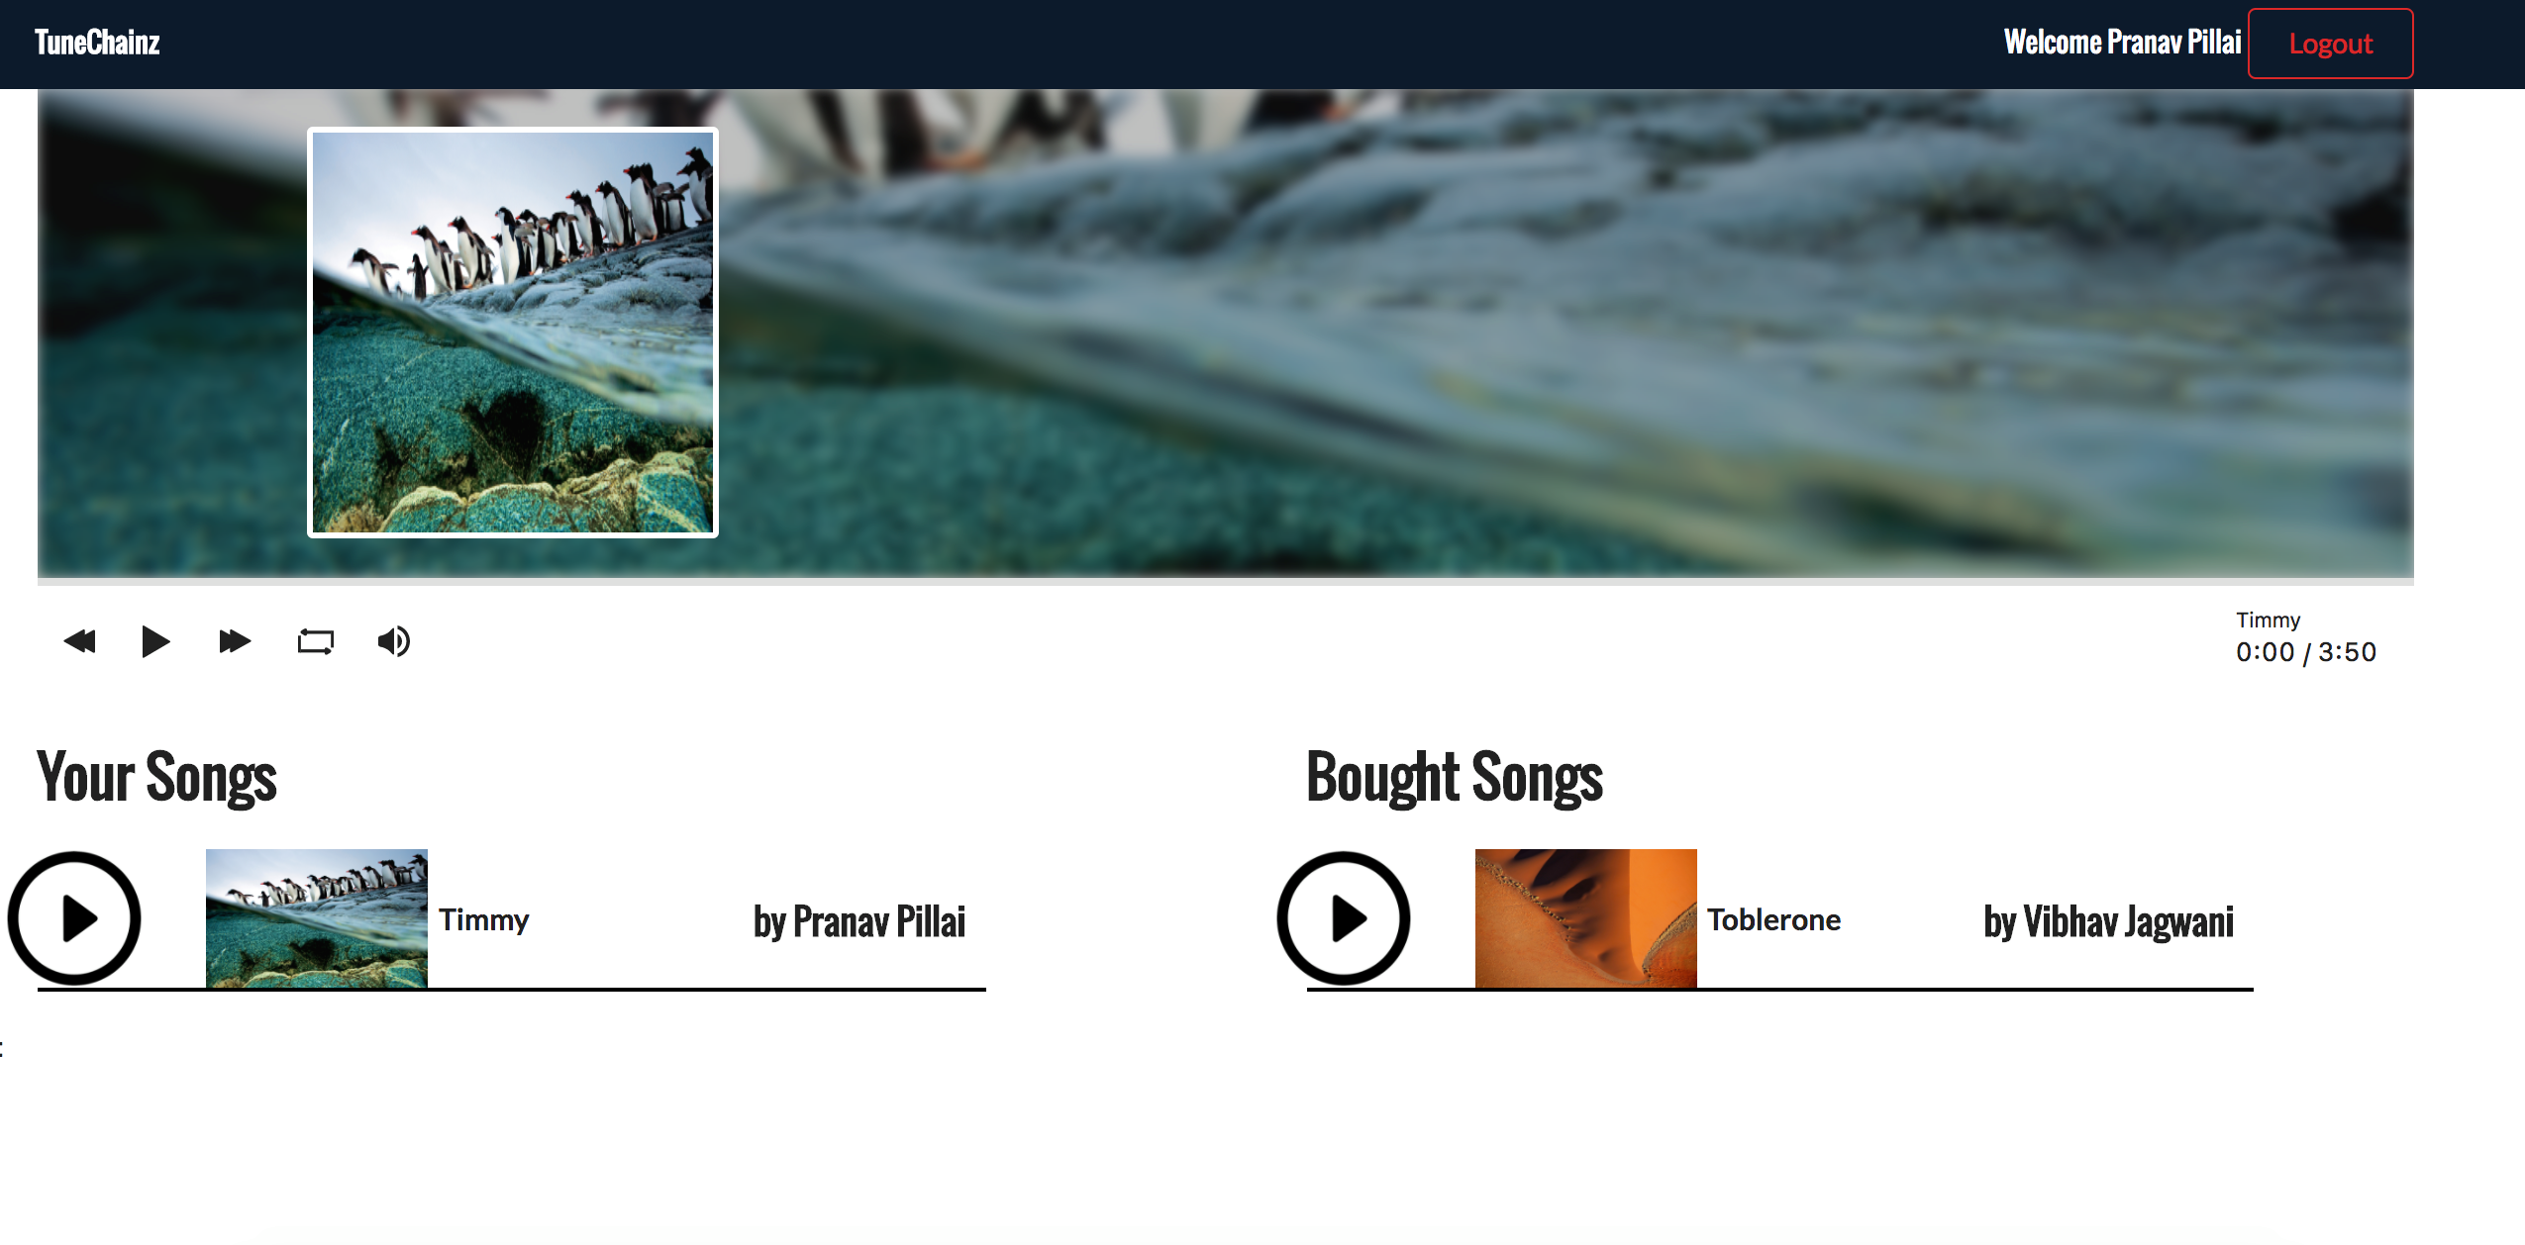Screen dimensions: 2525x1245
Task: Toggle the repeat loop icon
Action: pyautogui.click(x=316, y=641)
